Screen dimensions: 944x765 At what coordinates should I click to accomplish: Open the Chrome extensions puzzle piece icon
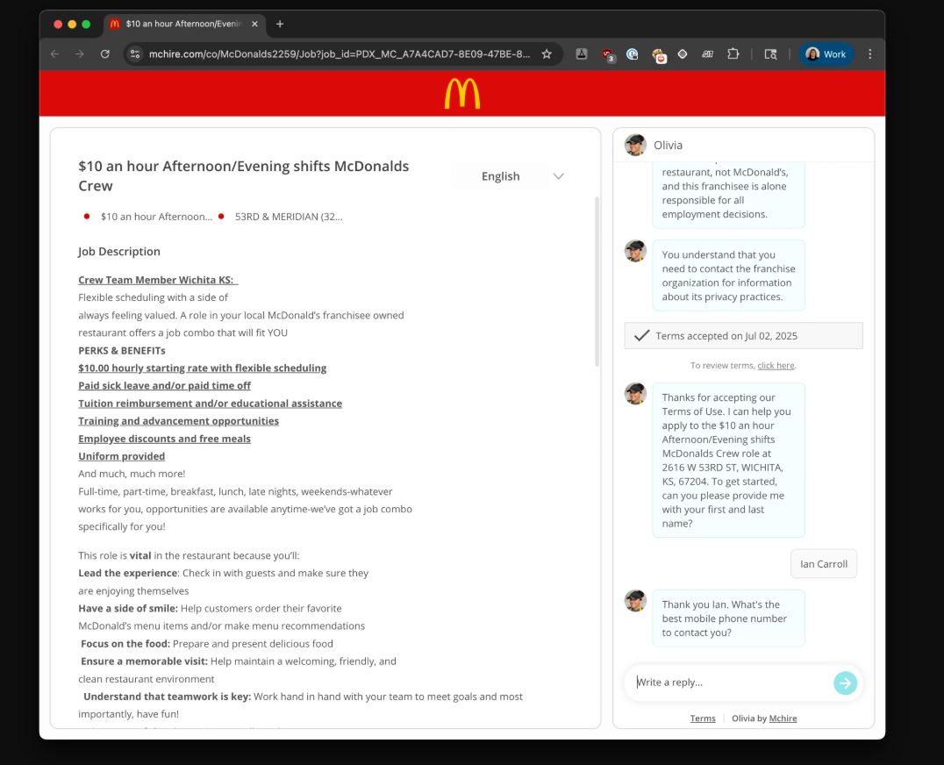click(x=734, y=54)
